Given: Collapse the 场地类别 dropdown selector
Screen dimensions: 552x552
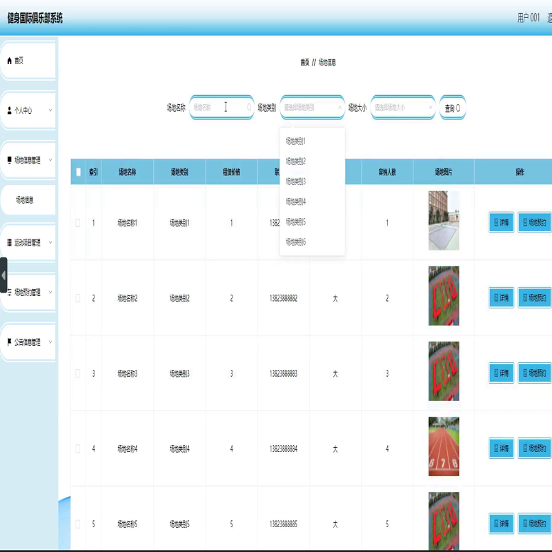Looking at the screenshot, I should point(313,108).
